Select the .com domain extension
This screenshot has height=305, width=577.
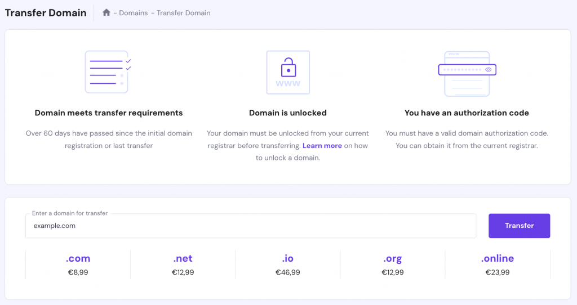78,259
